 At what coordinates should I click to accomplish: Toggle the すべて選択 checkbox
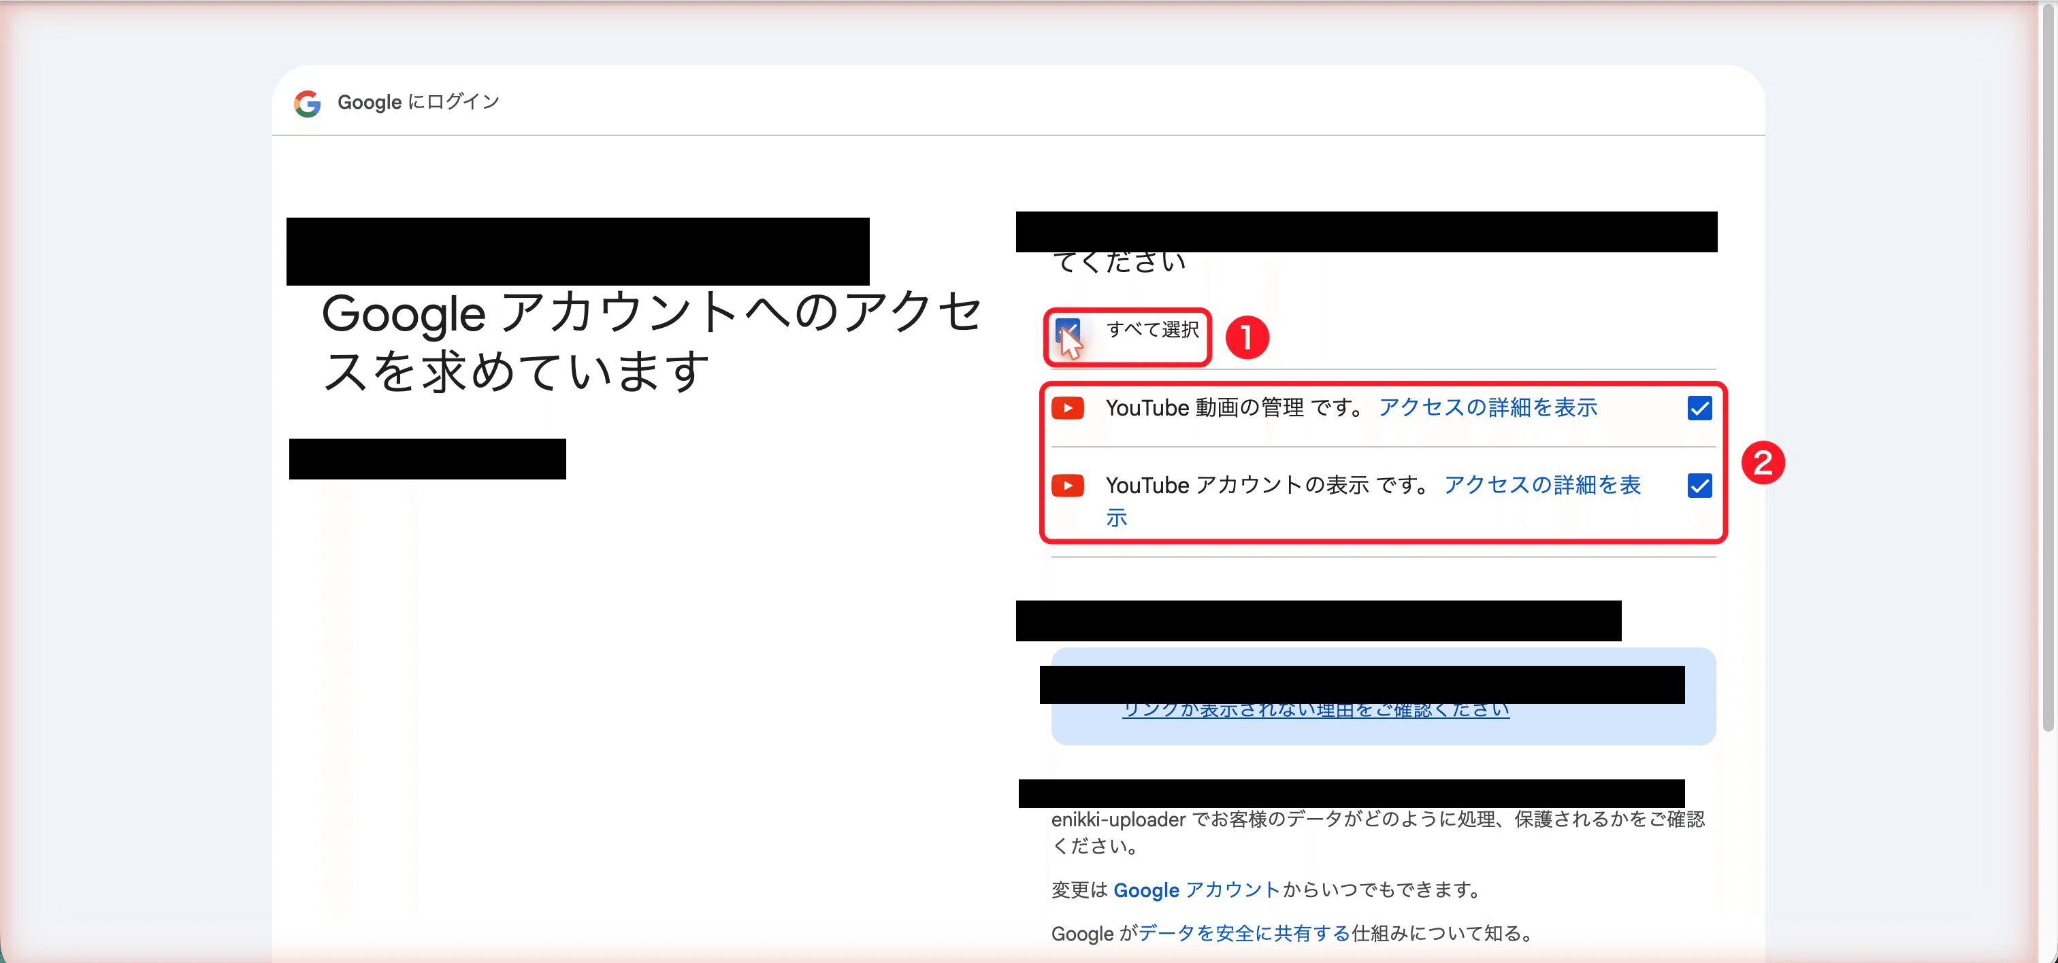click(x=1067, y=330)
